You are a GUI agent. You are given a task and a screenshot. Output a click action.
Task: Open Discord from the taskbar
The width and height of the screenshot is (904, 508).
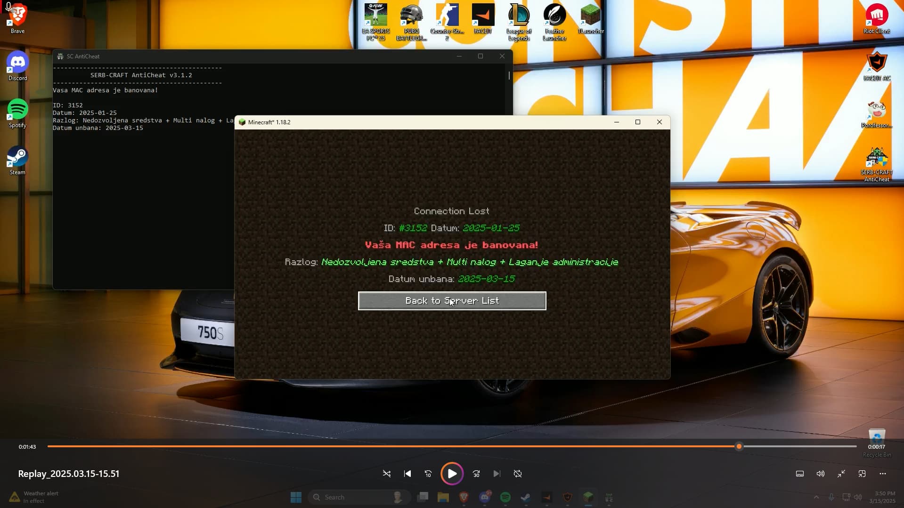pos(485,497)
